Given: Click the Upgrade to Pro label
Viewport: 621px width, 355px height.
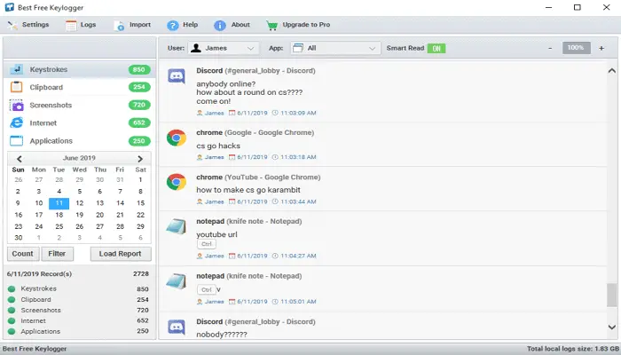Looking at the screenshot, I should (x=306, y=25).
